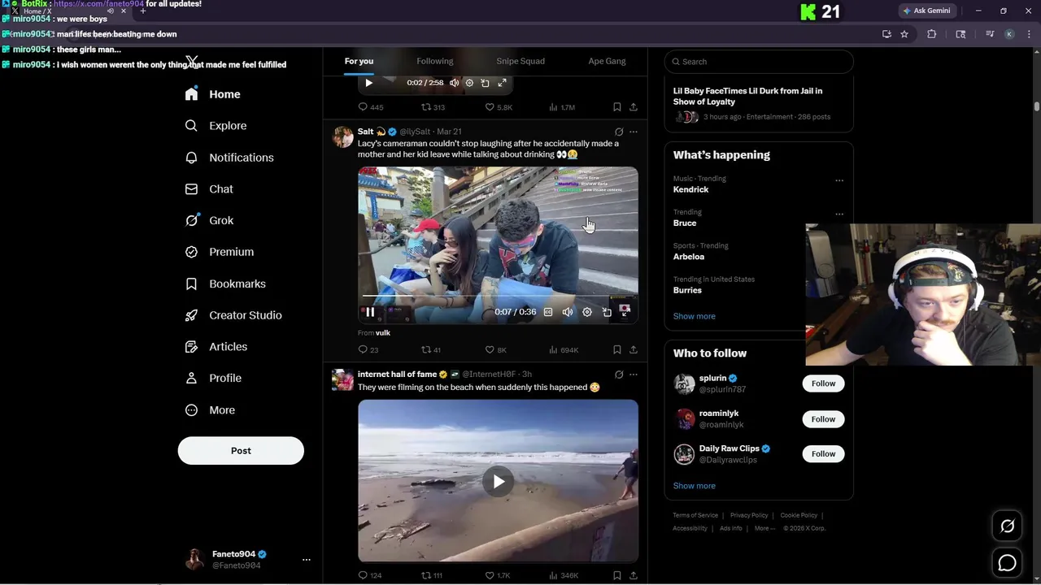Show more trends under What's happening
The width and height of the screenshot is (1041, 585).
(x=694, y=316)
